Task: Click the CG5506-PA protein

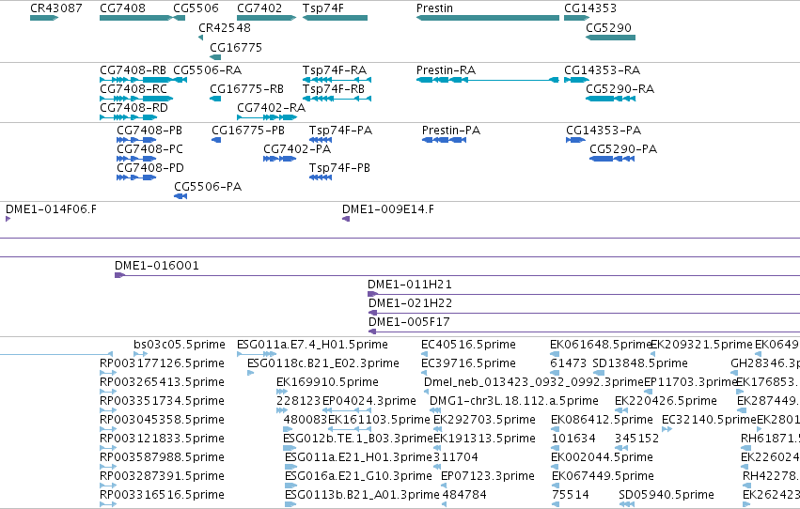Action: tap(180, 196)
